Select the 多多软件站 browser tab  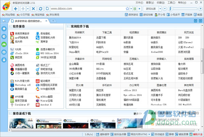28,21
